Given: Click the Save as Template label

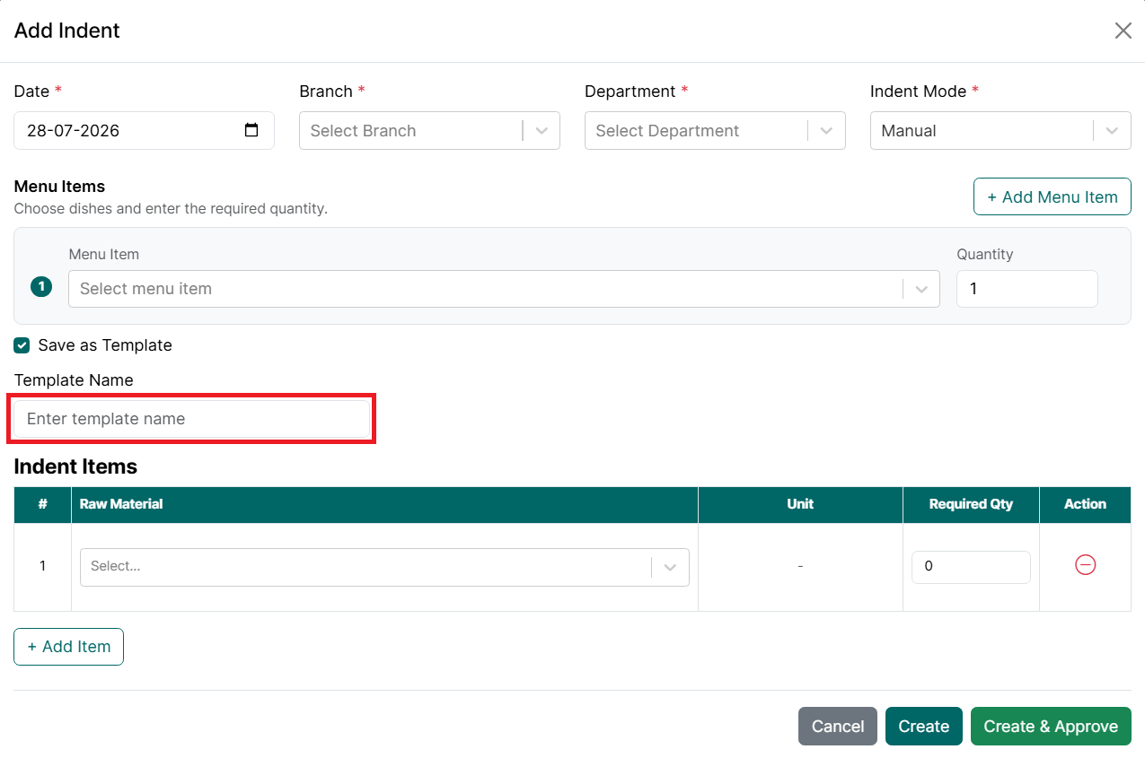Looking at the screenshot, I should pyautogui.click(x=105, y=345).
